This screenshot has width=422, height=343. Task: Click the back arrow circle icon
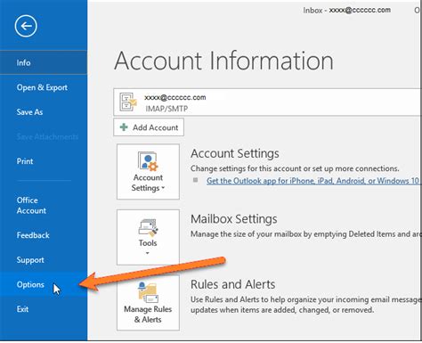[x=26, y=26]
